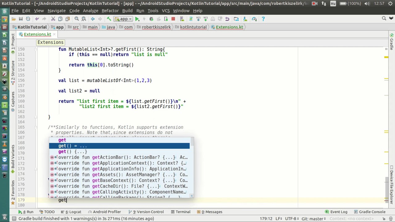Open the app run configuration dropdown

124,19
